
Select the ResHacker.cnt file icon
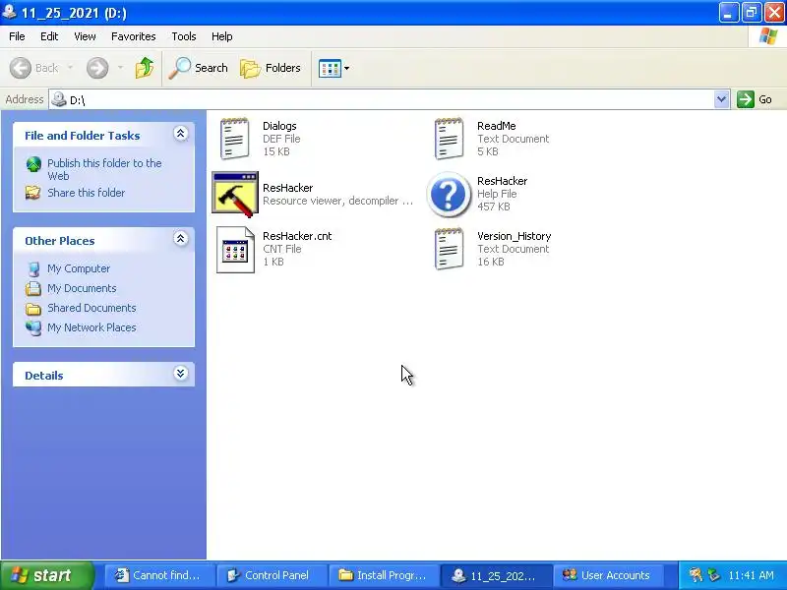[235, 250]
